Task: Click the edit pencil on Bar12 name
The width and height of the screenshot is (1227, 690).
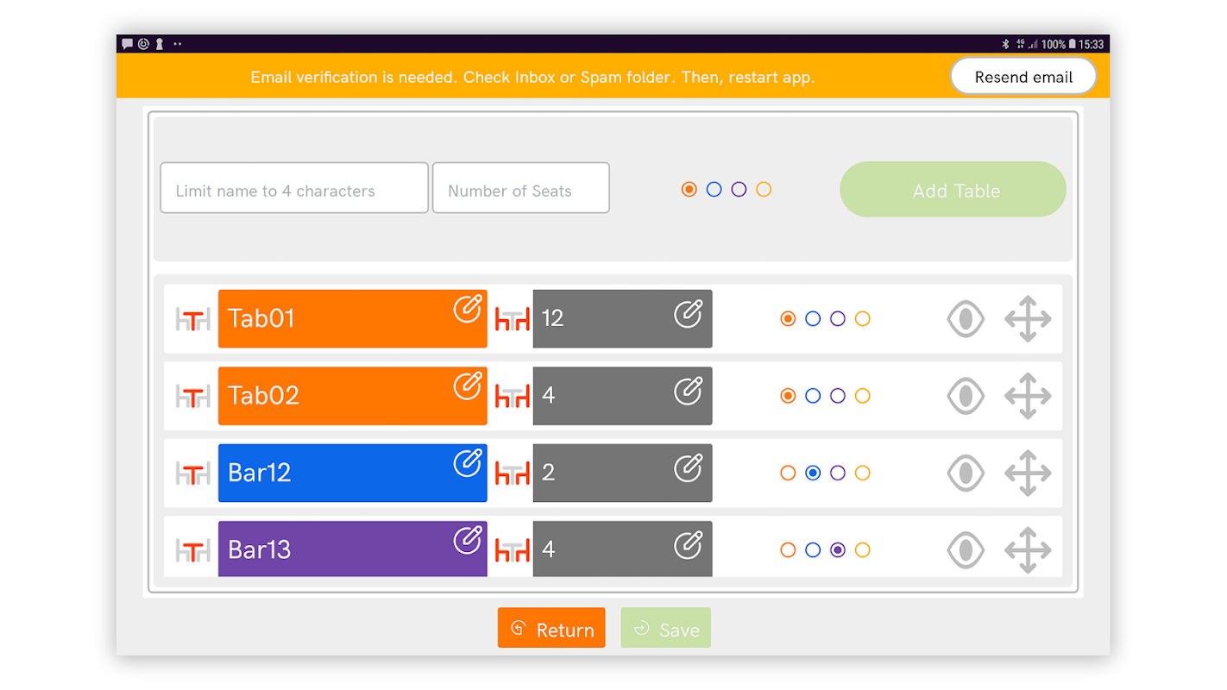Action: coord(468,463)
